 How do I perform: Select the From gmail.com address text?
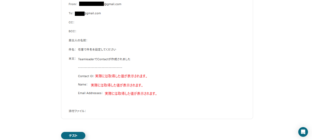[x=113, y=4]
